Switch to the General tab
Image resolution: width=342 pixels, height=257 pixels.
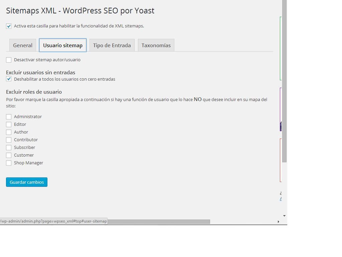(x=23, y=45)
